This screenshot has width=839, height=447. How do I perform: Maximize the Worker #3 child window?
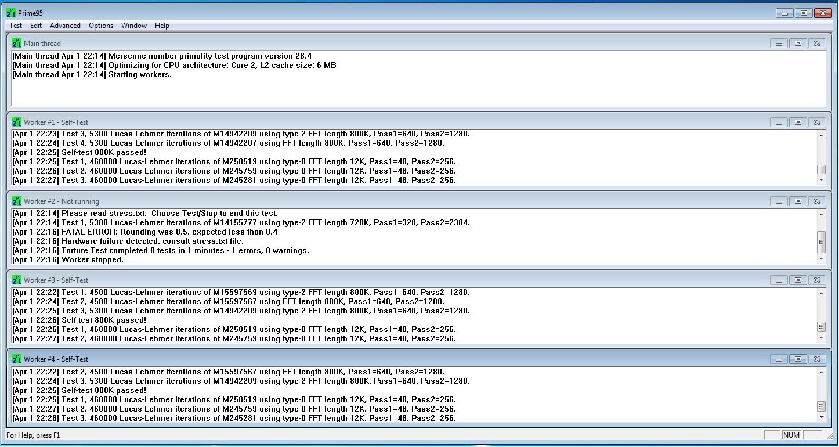[798, 280]
